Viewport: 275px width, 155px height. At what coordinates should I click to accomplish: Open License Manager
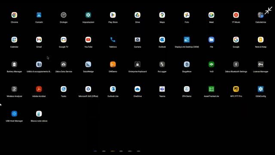click(261, 65)
